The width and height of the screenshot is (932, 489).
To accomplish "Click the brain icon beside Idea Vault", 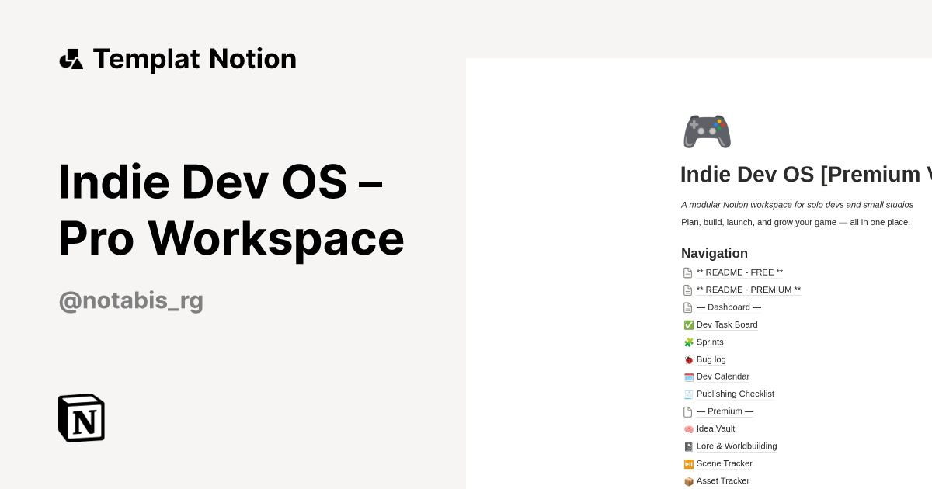I will pyautogui.click(x=688, y=428).
